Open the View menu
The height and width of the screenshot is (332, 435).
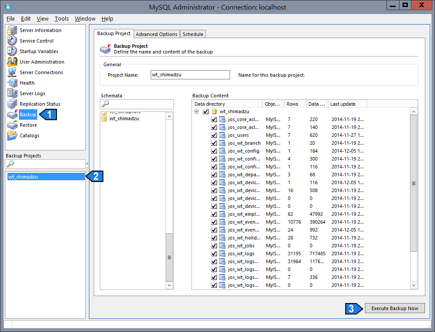coord(42,18)
